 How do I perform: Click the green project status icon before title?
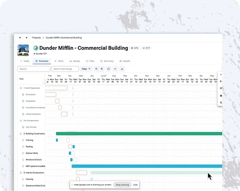36,48
